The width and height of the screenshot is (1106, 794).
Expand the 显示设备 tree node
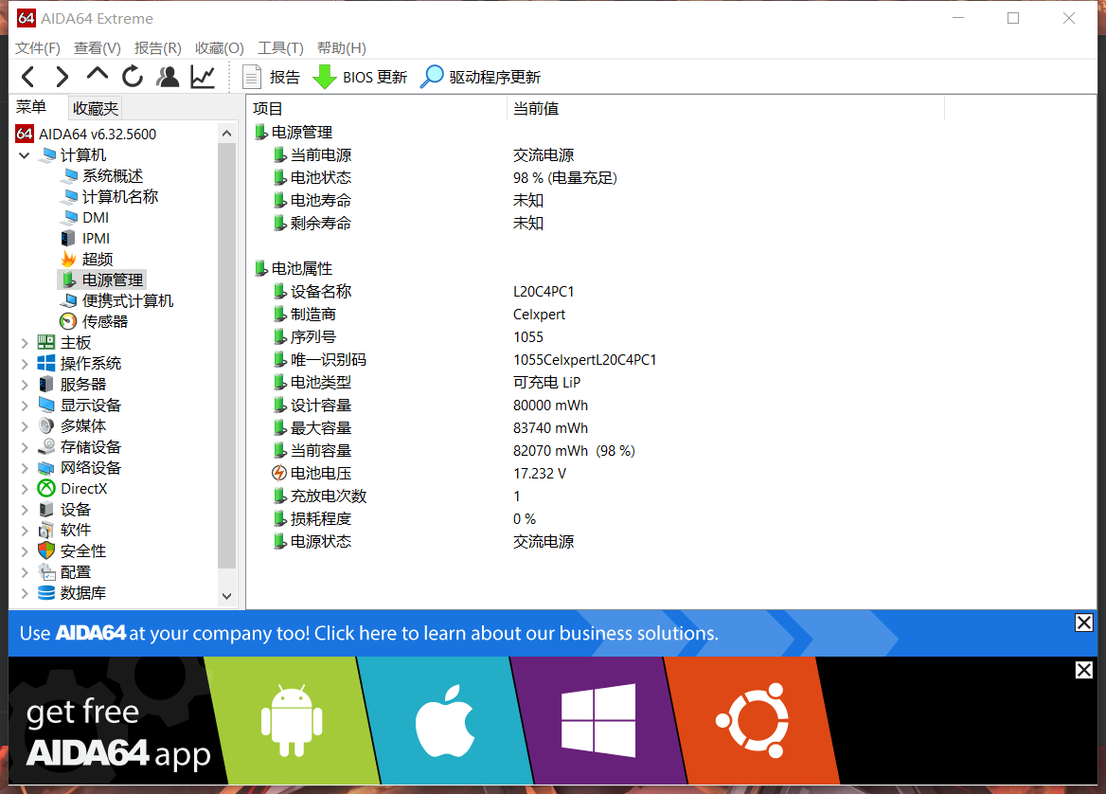coord(25,406)
